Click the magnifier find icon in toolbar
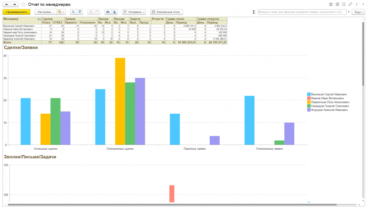 pyautogui.click(x=73, y=12)
